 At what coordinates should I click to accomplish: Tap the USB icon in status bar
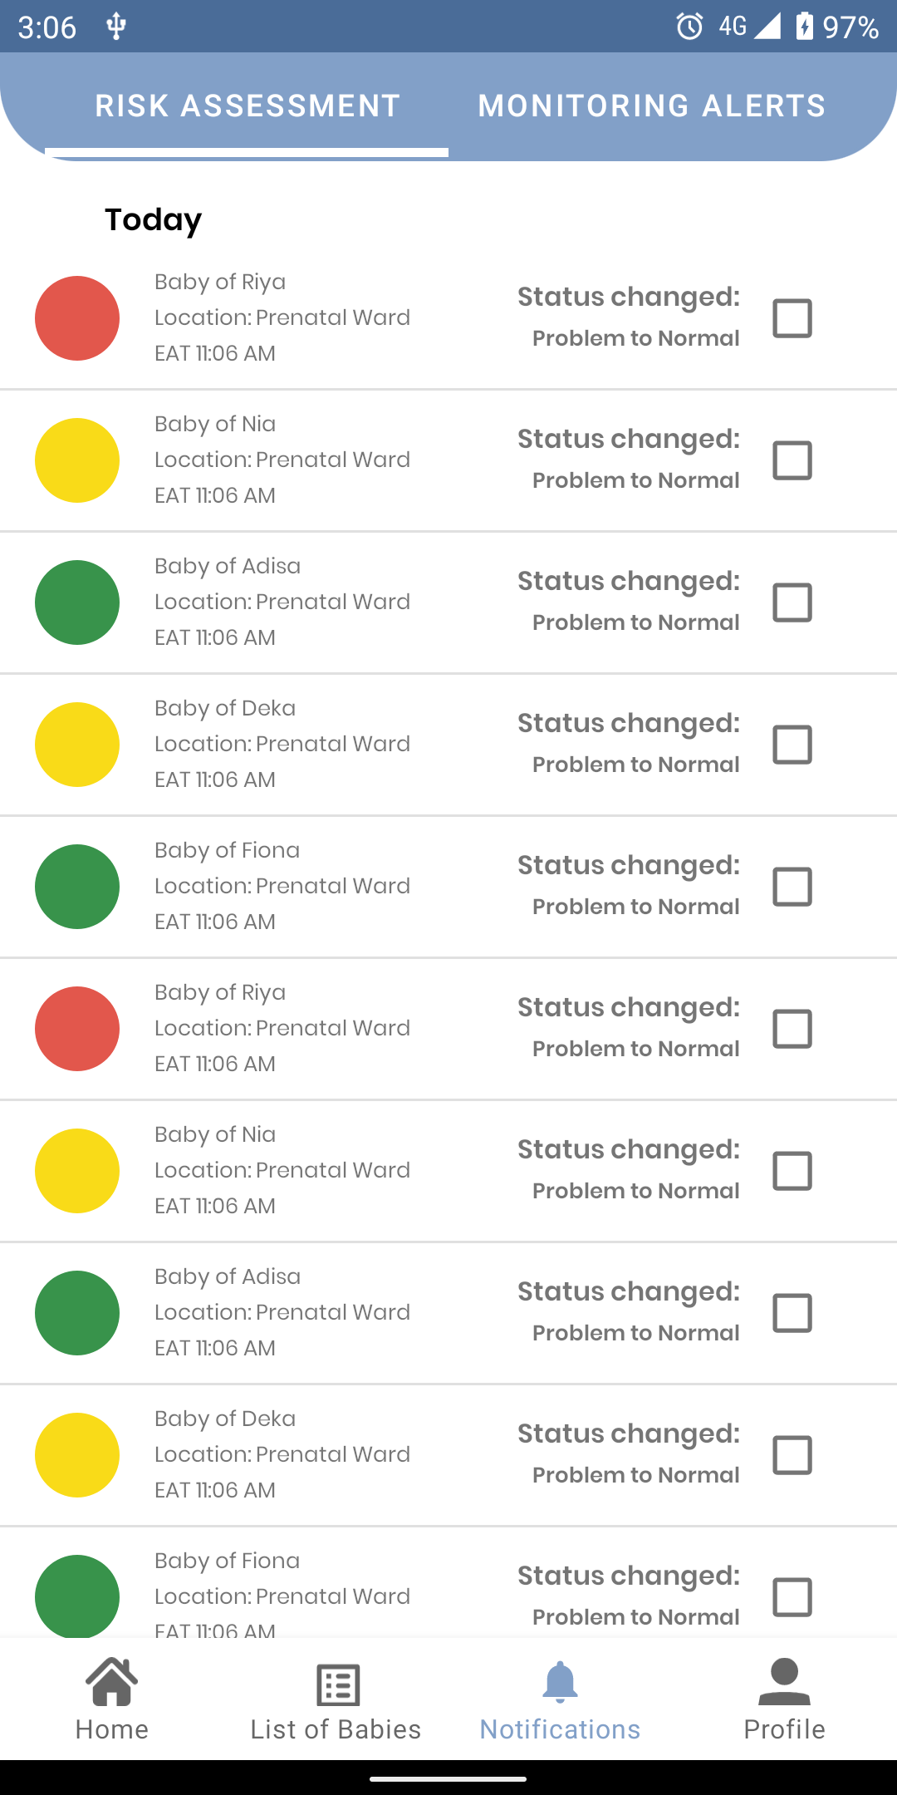(116, 27)
